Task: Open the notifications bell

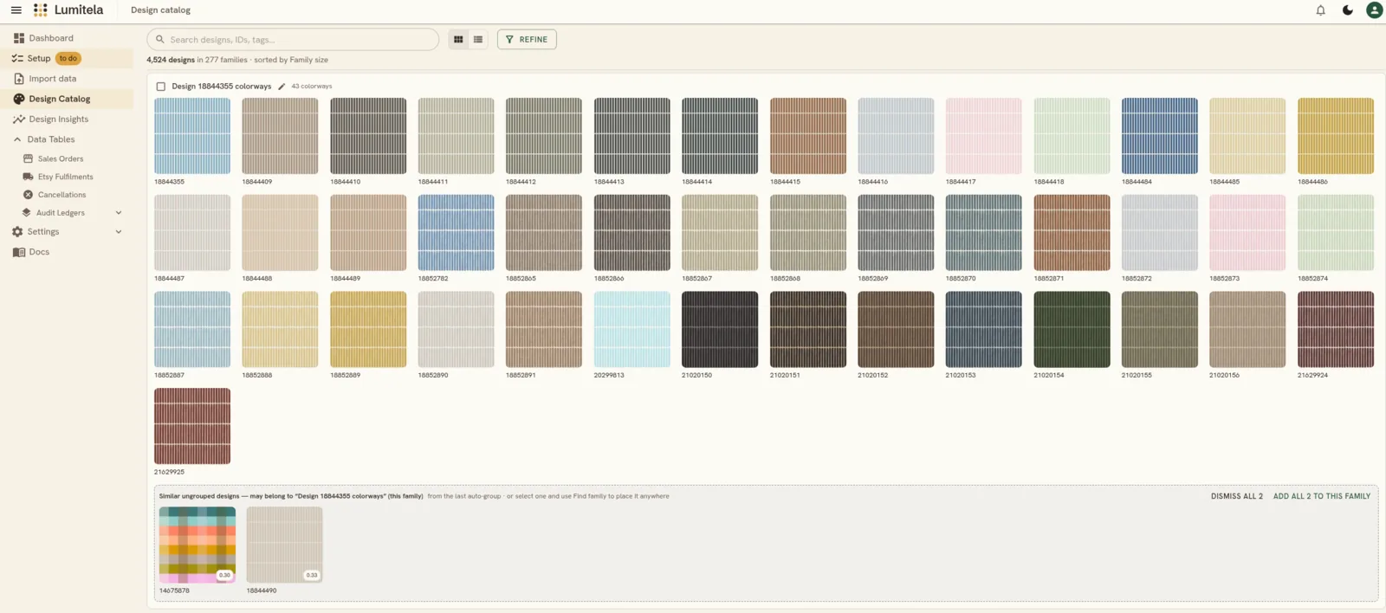Action: point(1320,10)
